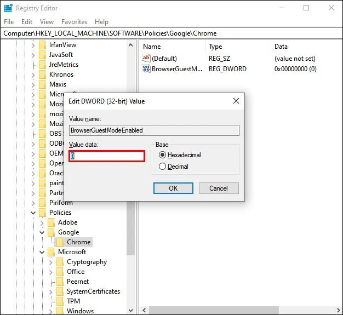Open the View menu
Viewport: 343px width, 315px height.
point(47,22)
